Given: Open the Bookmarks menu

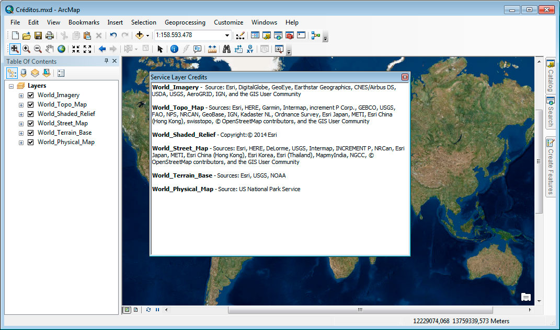Looking at the screenshot, I should pyautogui.click(x=84, y=22).
